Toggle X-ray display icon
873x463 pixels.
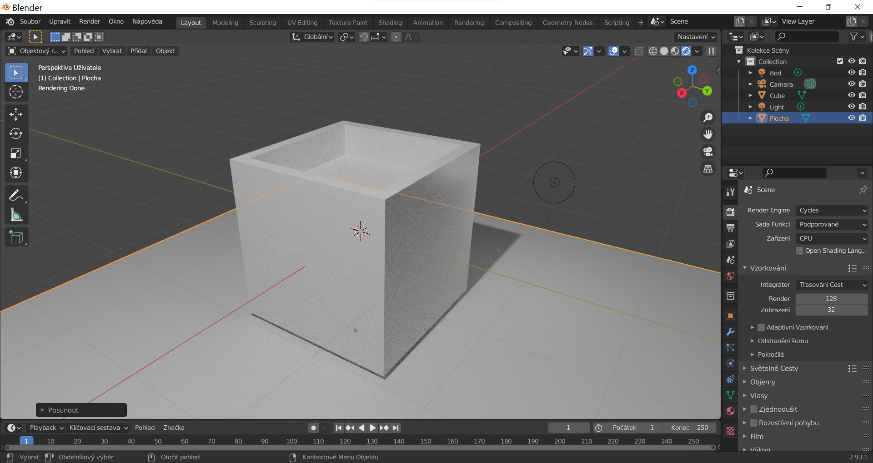pos(639,51)
